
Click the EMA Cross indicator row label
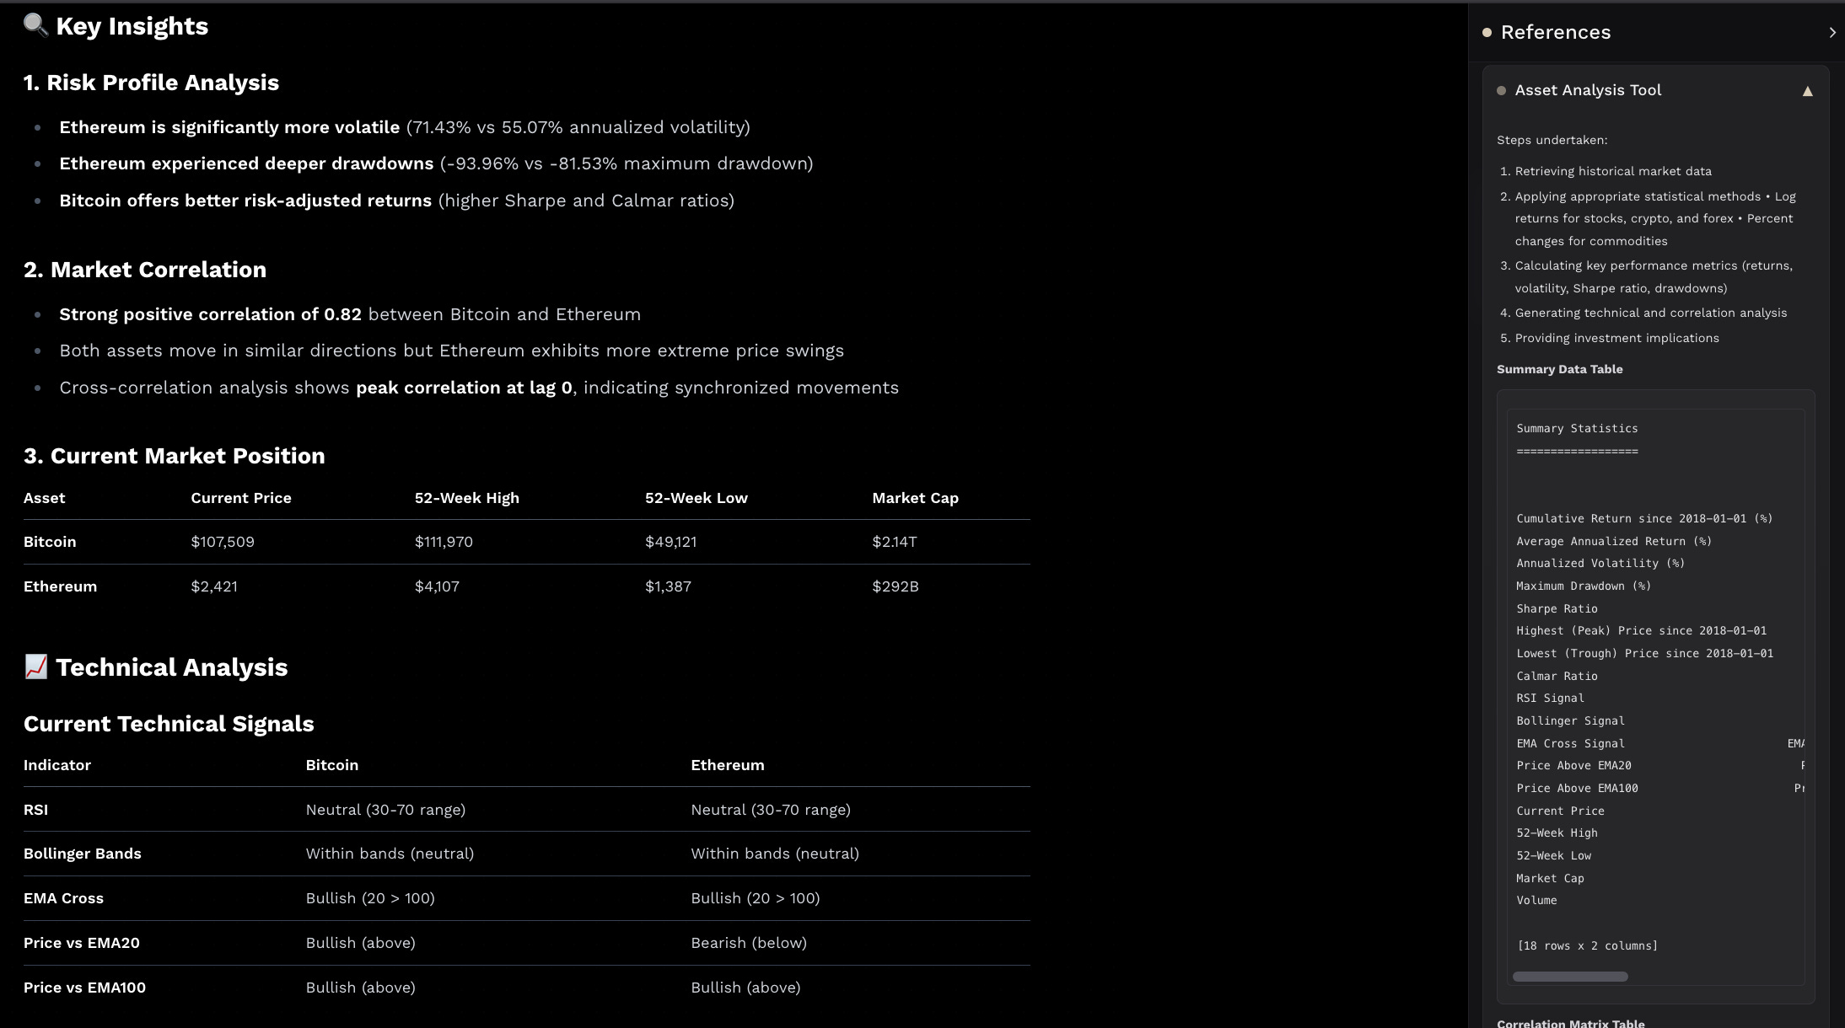(x=63, y=898)
